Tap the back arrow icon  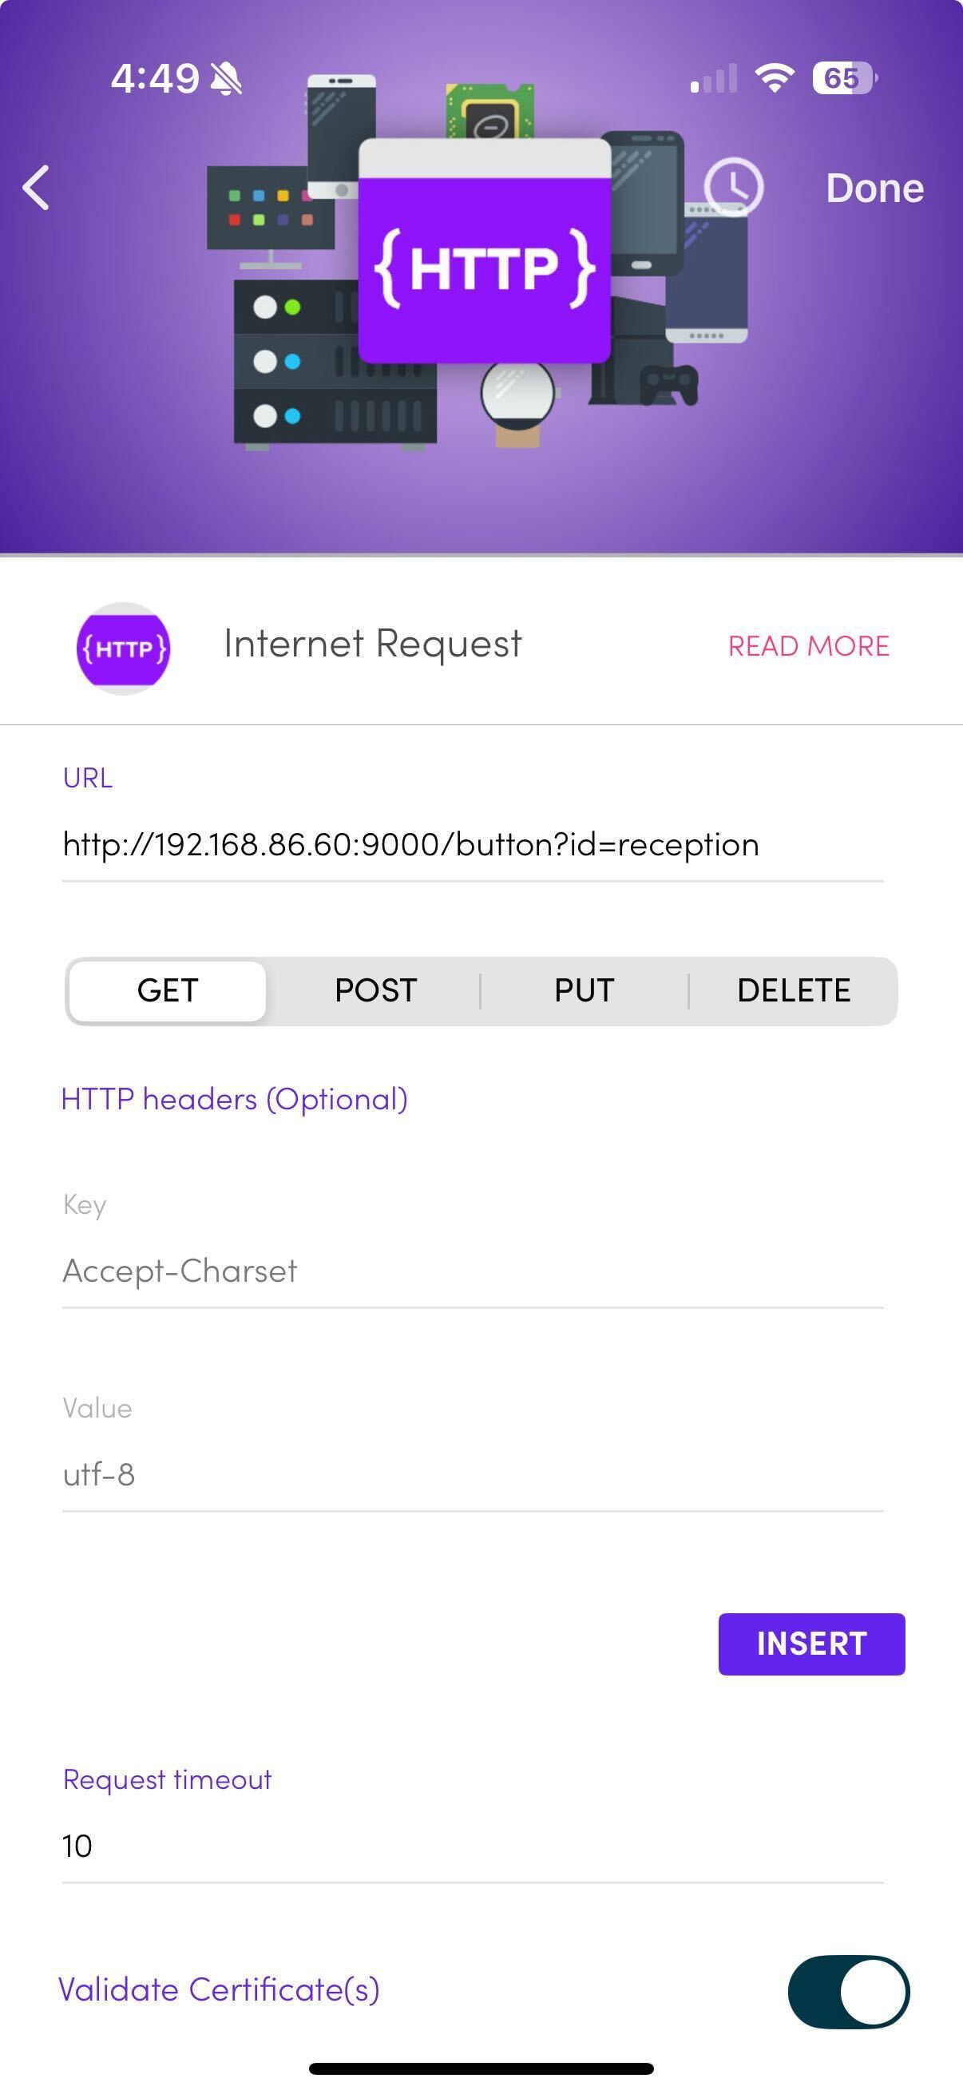pos(37,188)
